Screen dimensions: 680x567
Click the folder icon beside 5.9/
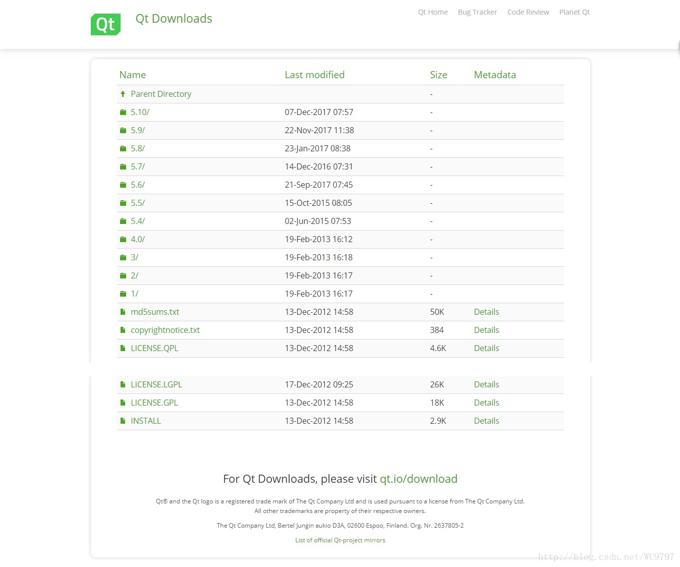[123, 130]
